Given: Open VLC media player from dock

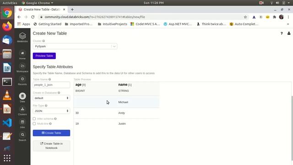Looking at the screenshot, I should pyautogui.click(x=7, y=95).
